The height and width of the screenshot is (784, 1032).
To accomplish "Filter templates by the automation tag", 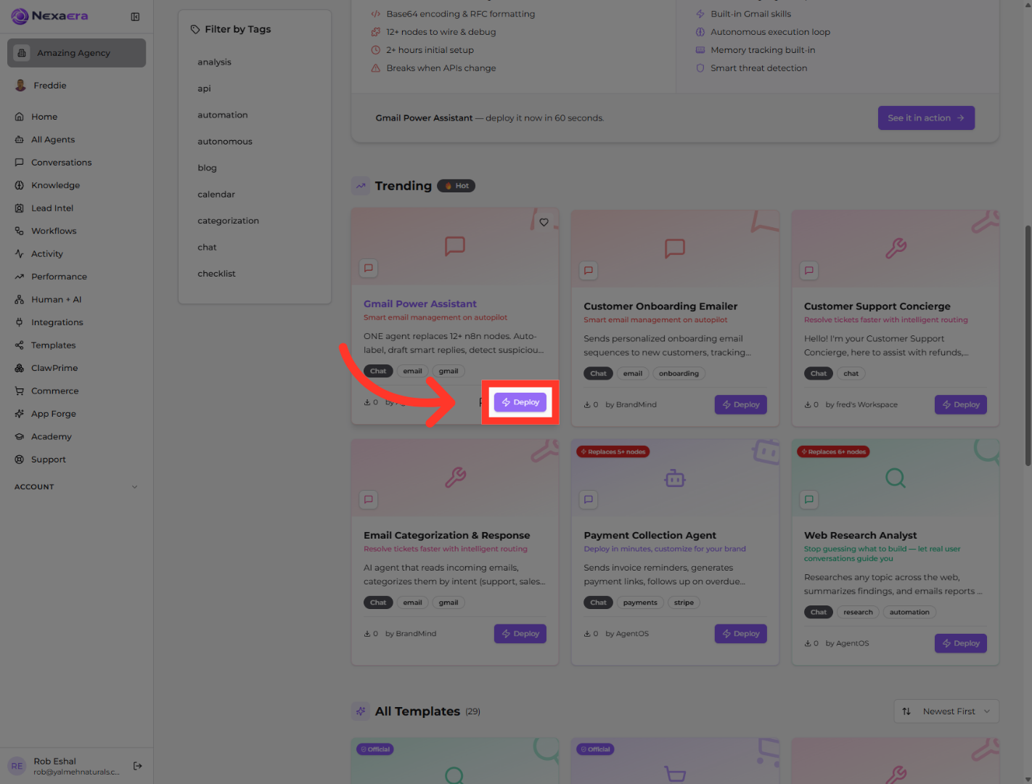I will tap(223, 115).
